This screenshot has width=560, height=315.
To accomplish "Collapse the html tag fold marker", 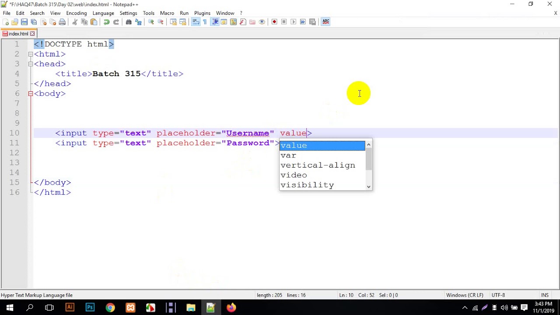I will coord(31,54).
